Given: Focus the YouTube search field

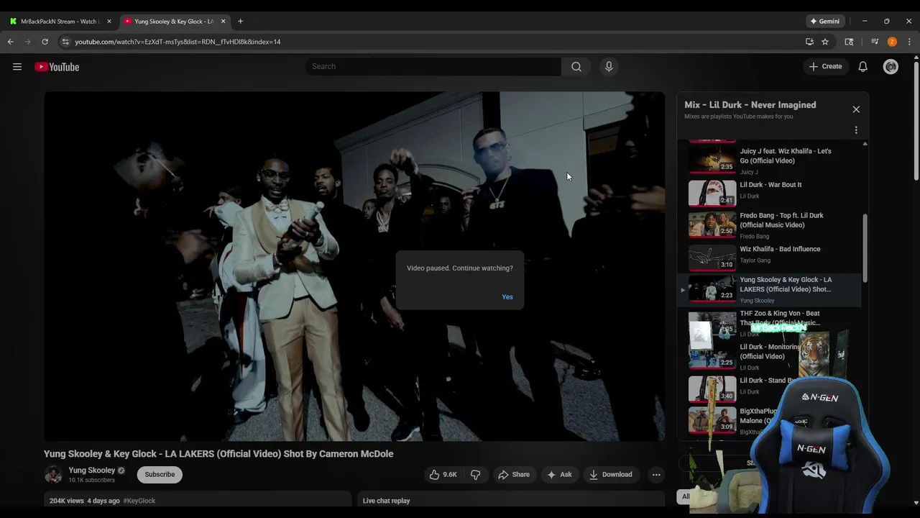Looking at the screenshot, I should coord(433,67).
